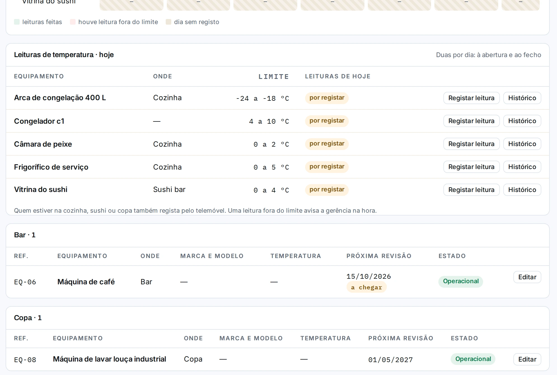The height and width of the screenshot is (375, 557).
Task: Click the '4 a 10 °C' limit value
Action: tap(269, 121)
